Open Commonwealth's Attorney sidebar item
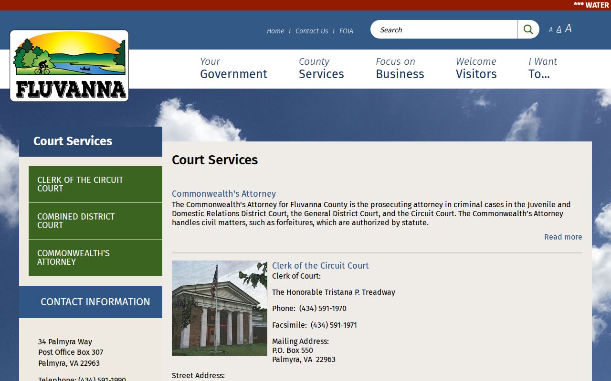 [x=95, y=258]
